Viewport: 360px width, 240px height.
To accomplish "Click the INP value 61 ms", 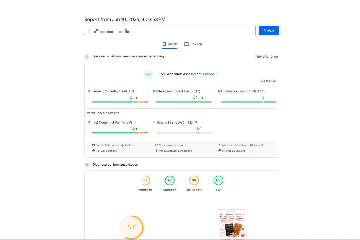I will [198, 97].
